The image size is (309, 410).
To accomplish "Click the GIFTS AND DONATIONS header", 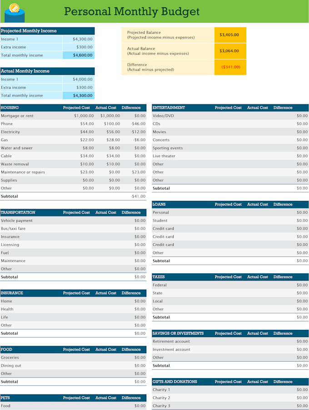I will click(174, 382).
